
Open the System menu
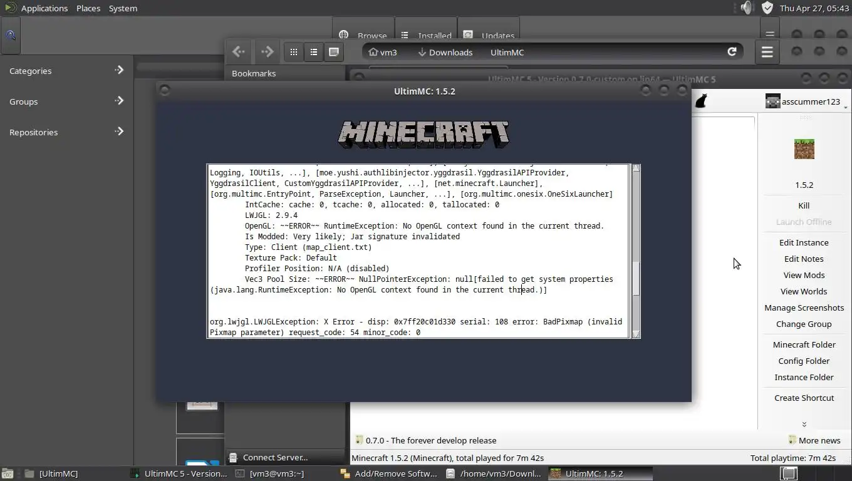pos(123,8)
